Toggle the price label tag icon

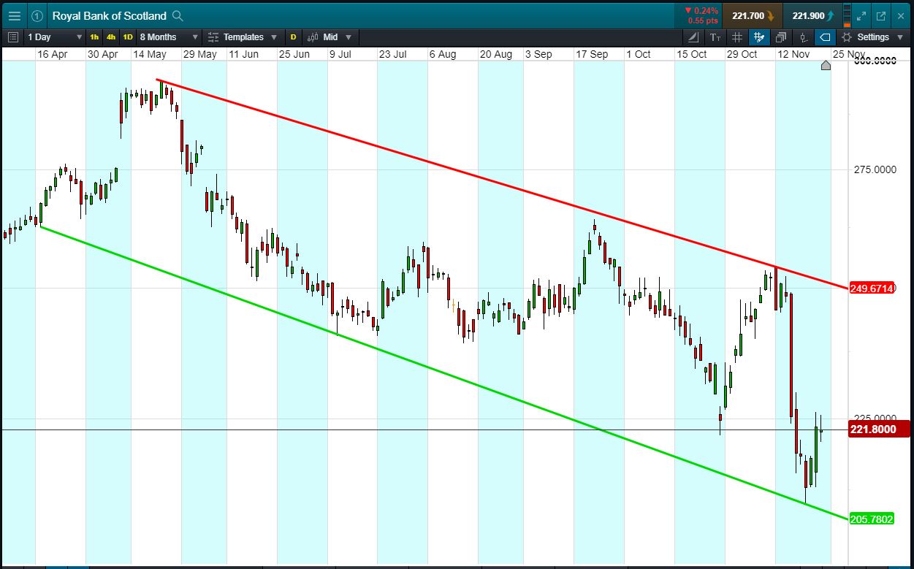click(x=825, y=37)
